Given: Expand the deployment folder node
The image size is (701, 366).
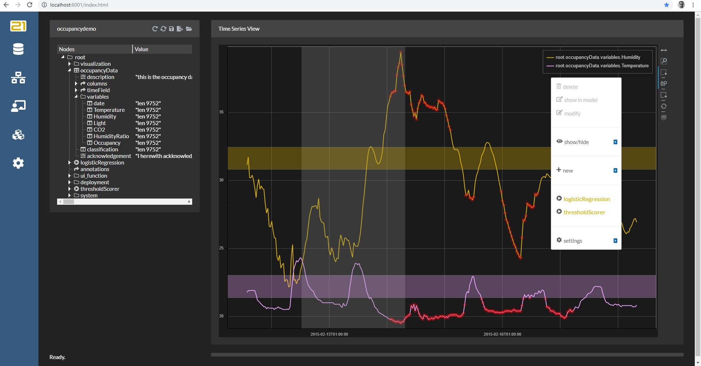Looking at the screenshot, I should [x=70, y=182].
